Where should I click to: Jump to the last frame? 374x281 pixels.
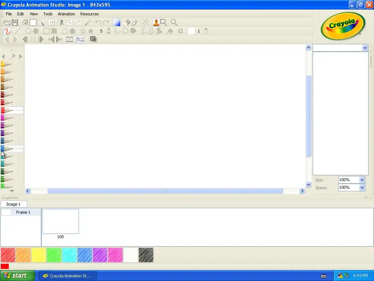click(x=41, y=39)
